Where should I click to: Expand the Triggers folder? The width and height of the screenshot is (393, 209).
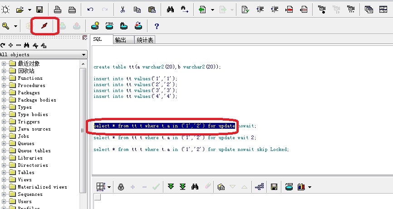(4, 122)
